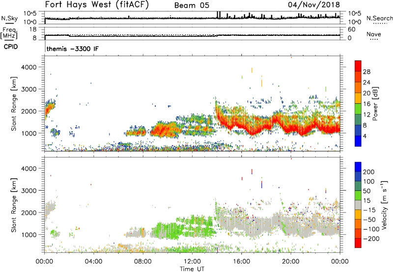Click the '200' tick on the velocity colorbar
The width and height of the screenshot is (393, 272).
click(x=369, y=172)
